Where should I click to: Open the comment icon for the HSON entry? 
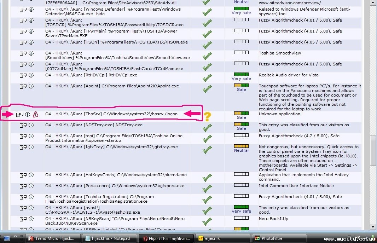23,42
